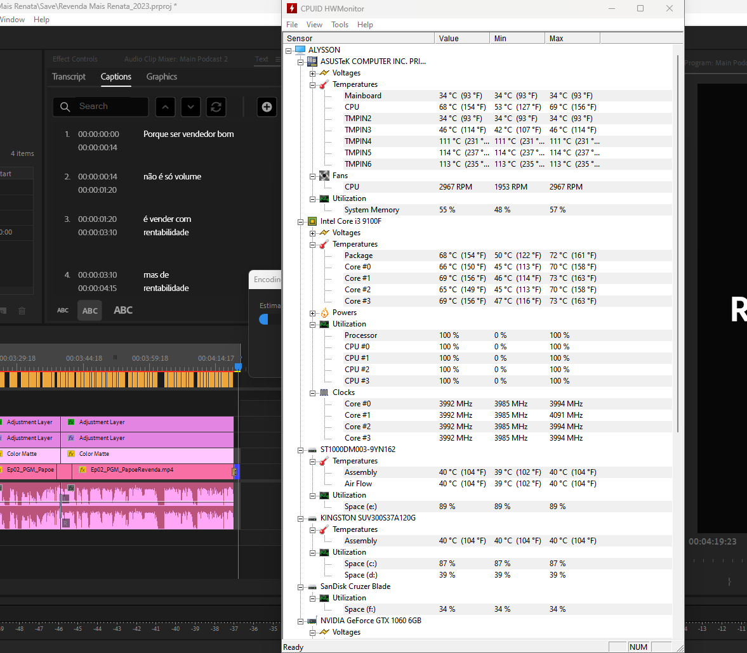Select caption 'é vender com rentabilidade'

tap(167, 226)
